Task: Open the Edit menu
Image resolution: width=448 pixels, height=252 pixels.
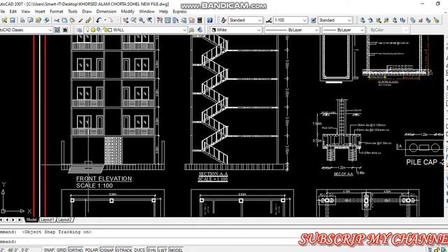Action: click(13, 11)
